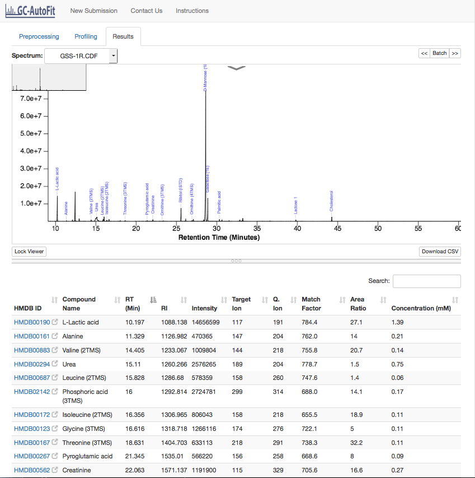Open external link icon beside HMDB00562
Viewport: 475px width, 478px height.
pyautogui.click(x=55, y=470)
